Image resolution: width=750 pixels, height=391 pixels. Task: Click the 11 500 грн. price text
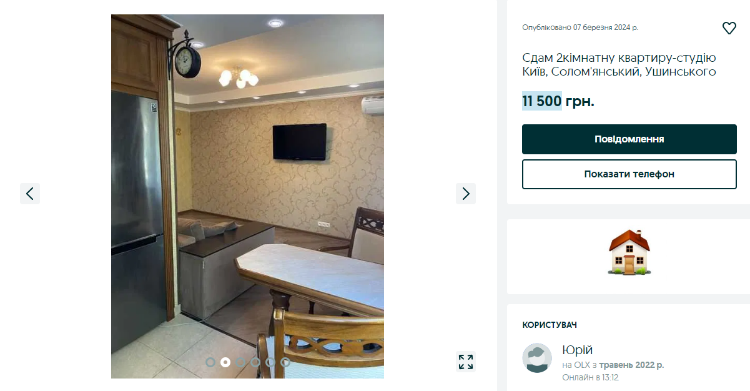pyautogui.click(x=558, y=101)
